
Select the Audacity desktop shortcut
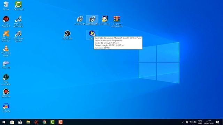pos(6,108)
